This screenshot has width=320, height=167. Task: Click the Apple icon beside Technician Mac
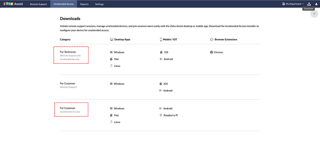coord(111,59)
